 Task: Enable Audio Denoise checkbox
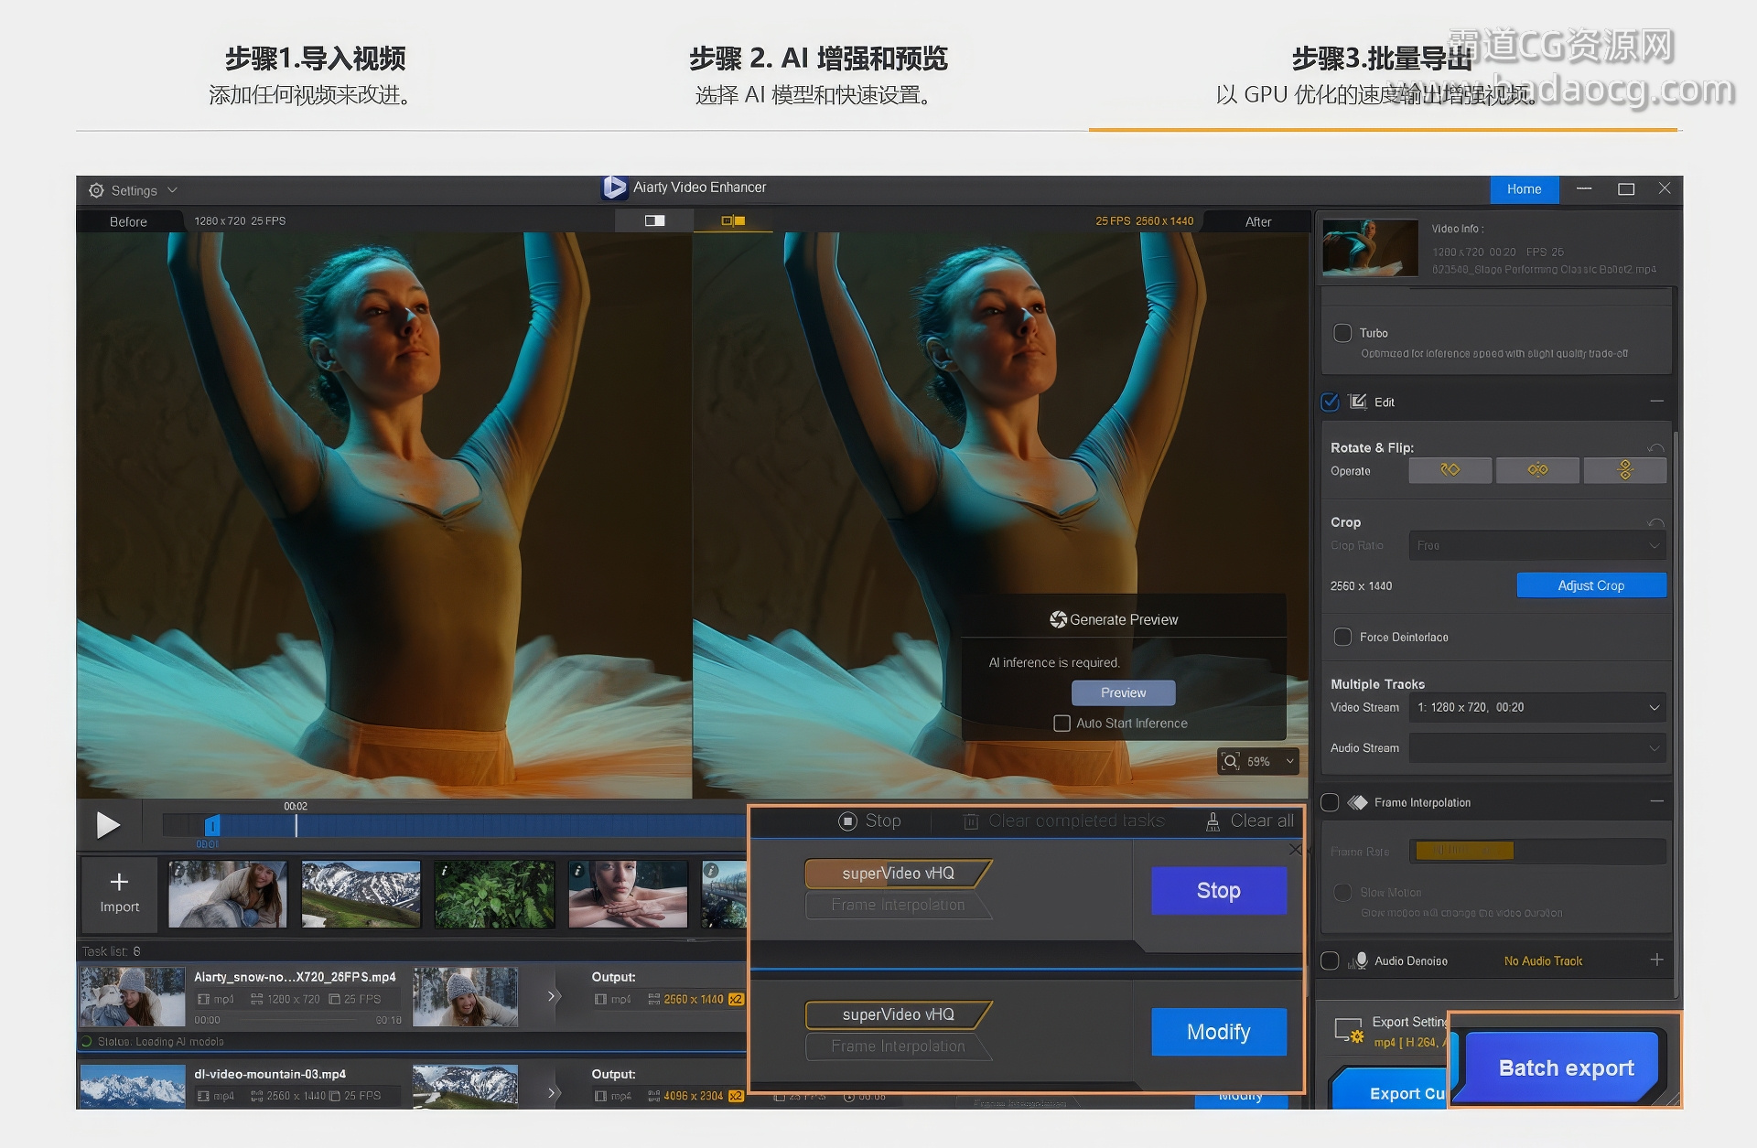pyautogui.click(x=1331, y=960)
